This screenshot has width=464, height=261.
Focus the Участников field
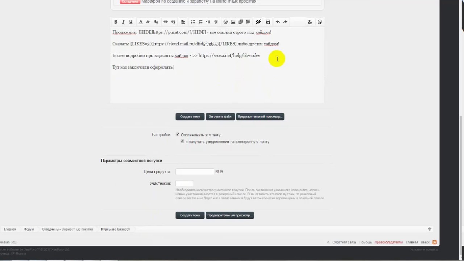[x=185, y=183]
